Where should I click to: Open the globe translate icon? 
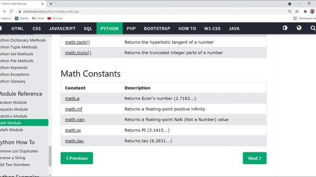pos(299,28)
